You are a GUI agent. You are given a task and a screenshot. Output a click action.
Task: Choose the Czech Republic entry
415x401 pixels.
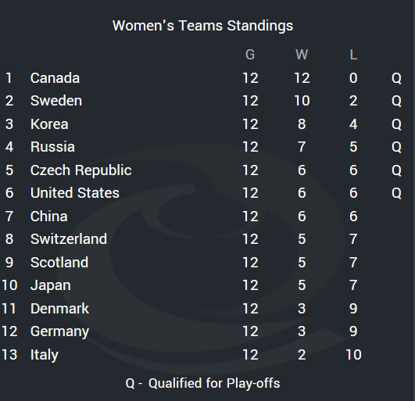(x=80, y=170)
